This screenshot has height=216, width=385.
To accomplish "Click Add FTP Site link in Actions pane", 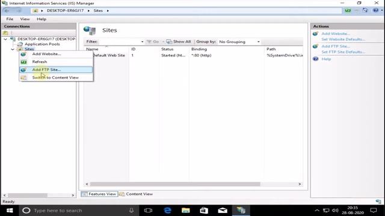I will [x=336, y=46].
